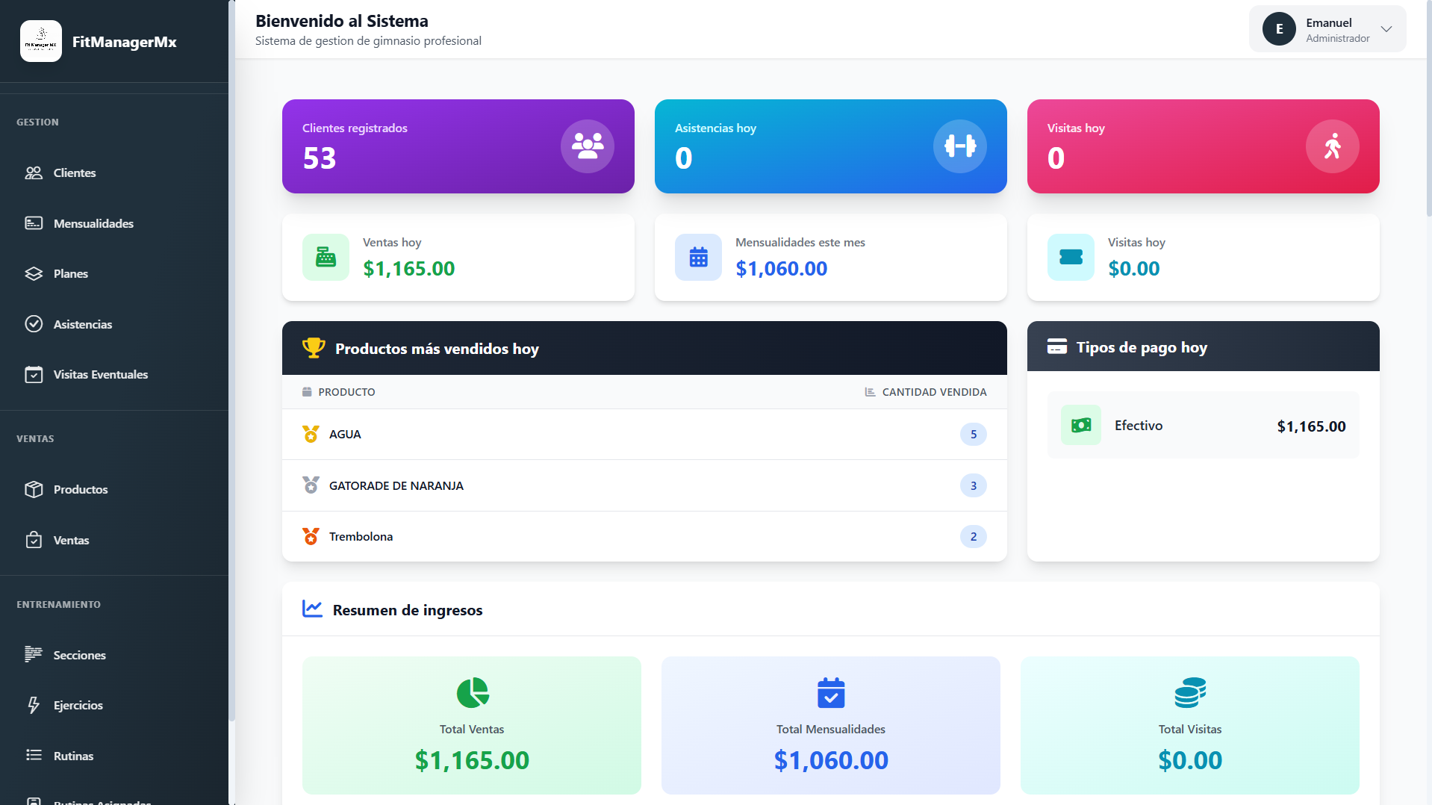
Task: Click the coins icon above Total Visitas
Action: [1189, 693]
